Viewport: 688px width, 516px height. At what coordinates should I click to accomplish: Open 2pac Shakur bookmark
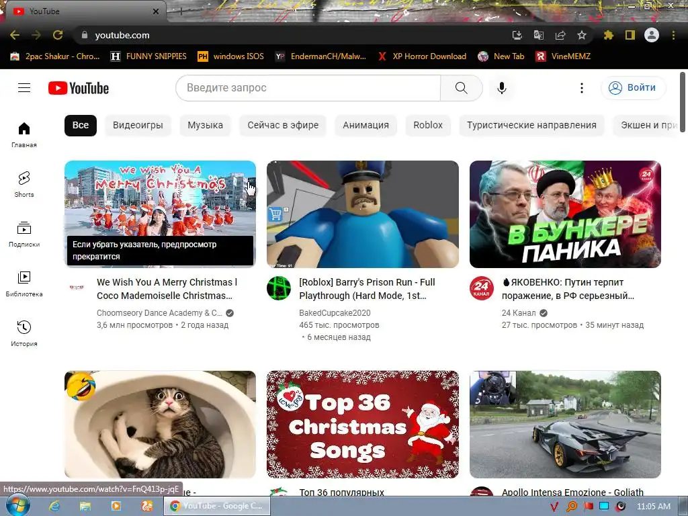coord(55,56)
